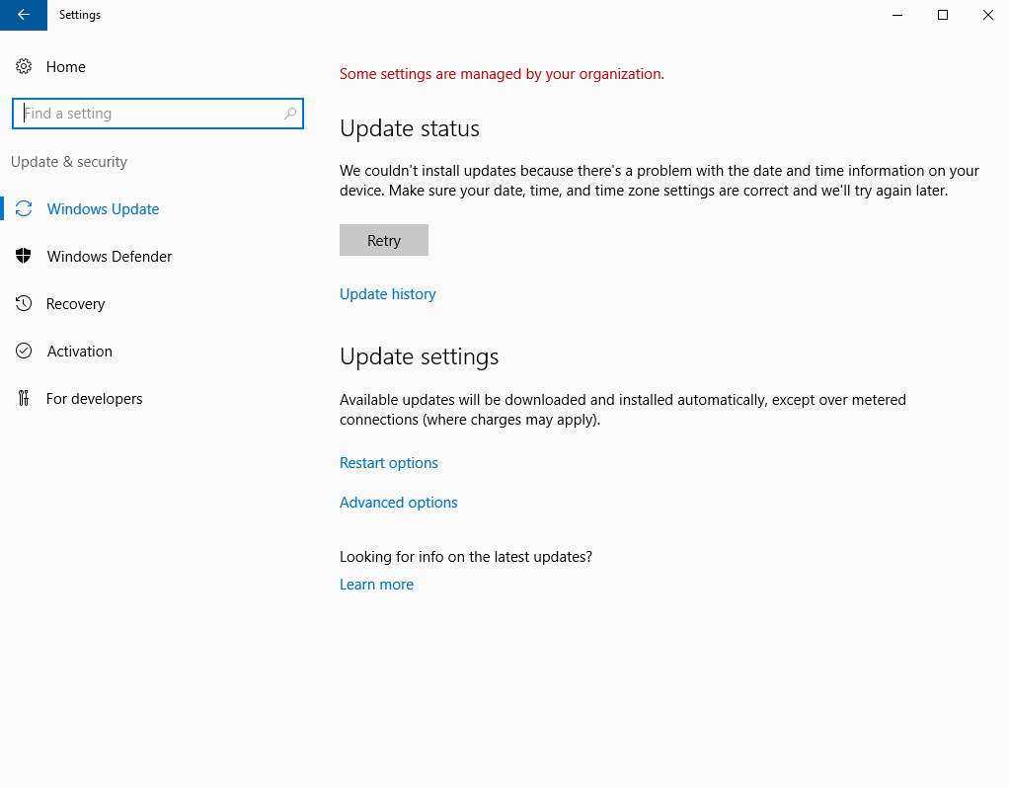This screenshot has width=1009, height=788.
Task: Click the Activation checkmark circle icon
Action: (x=24, y=352)
